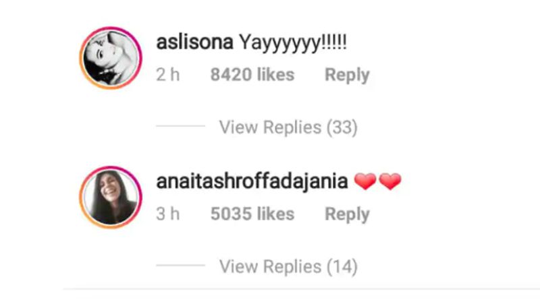Click the second red heart emoji
The height and width of the screenshot is (308, 540).
(390, 181)
